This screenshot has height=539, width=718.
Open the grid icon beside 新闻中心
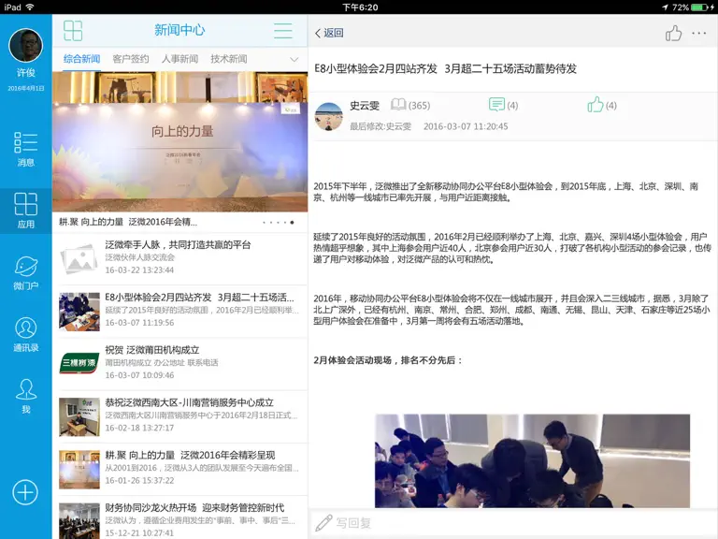pos(73,31)
